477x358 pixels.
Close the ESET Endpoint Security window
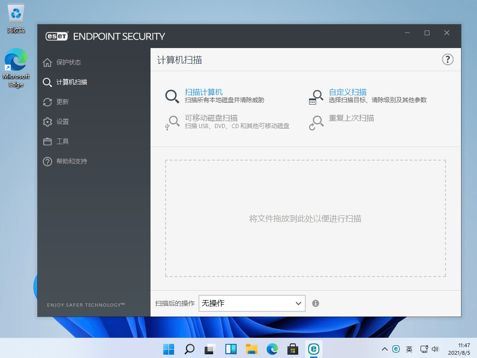pos(446,33)
